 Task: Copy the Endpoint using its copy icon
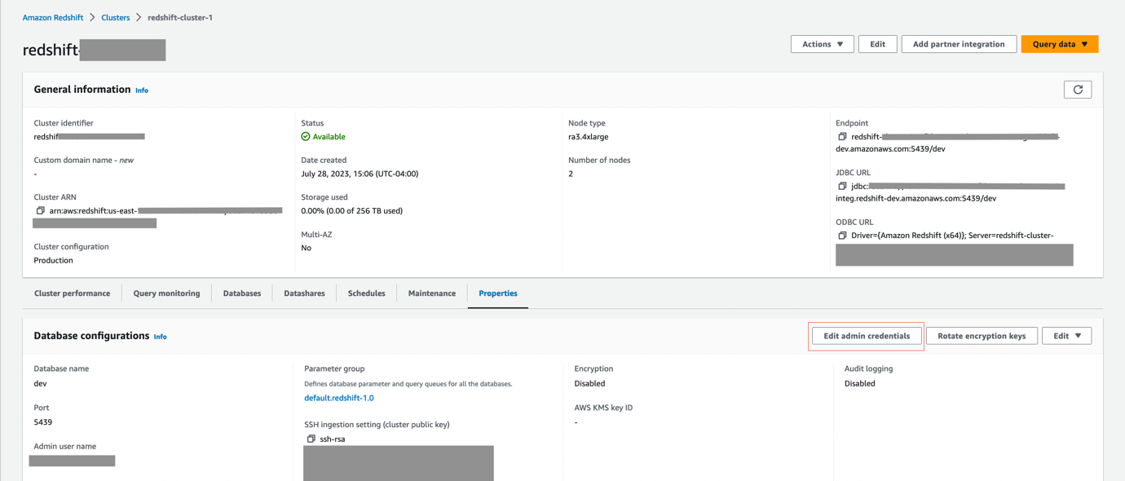point(842,136)
